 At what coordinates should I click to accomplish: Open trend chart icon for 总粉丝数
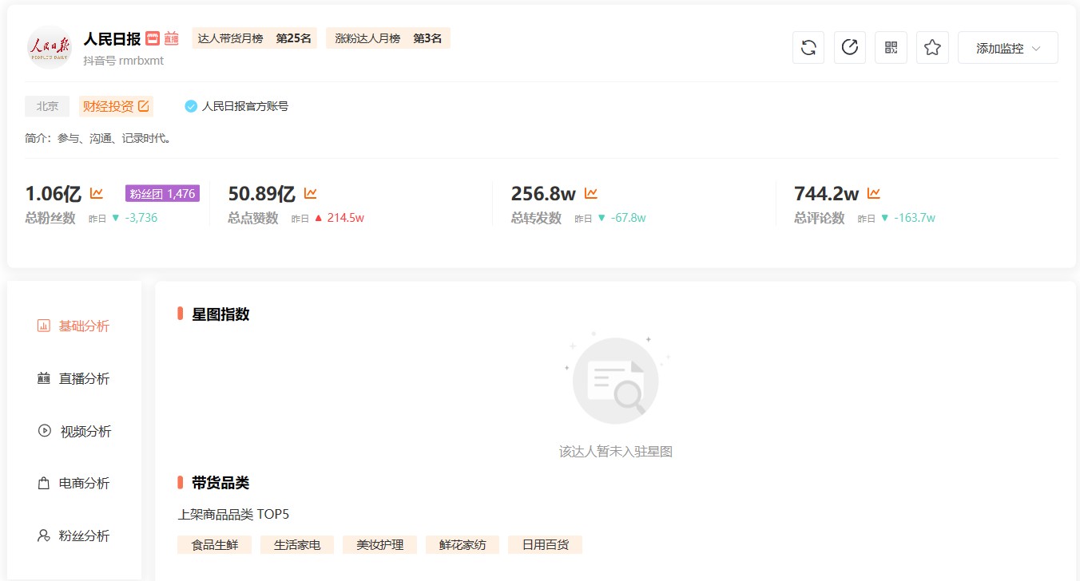(97, 193)
